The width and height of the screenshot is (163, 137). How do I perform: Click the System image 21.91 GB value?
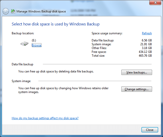coord(146,44)
